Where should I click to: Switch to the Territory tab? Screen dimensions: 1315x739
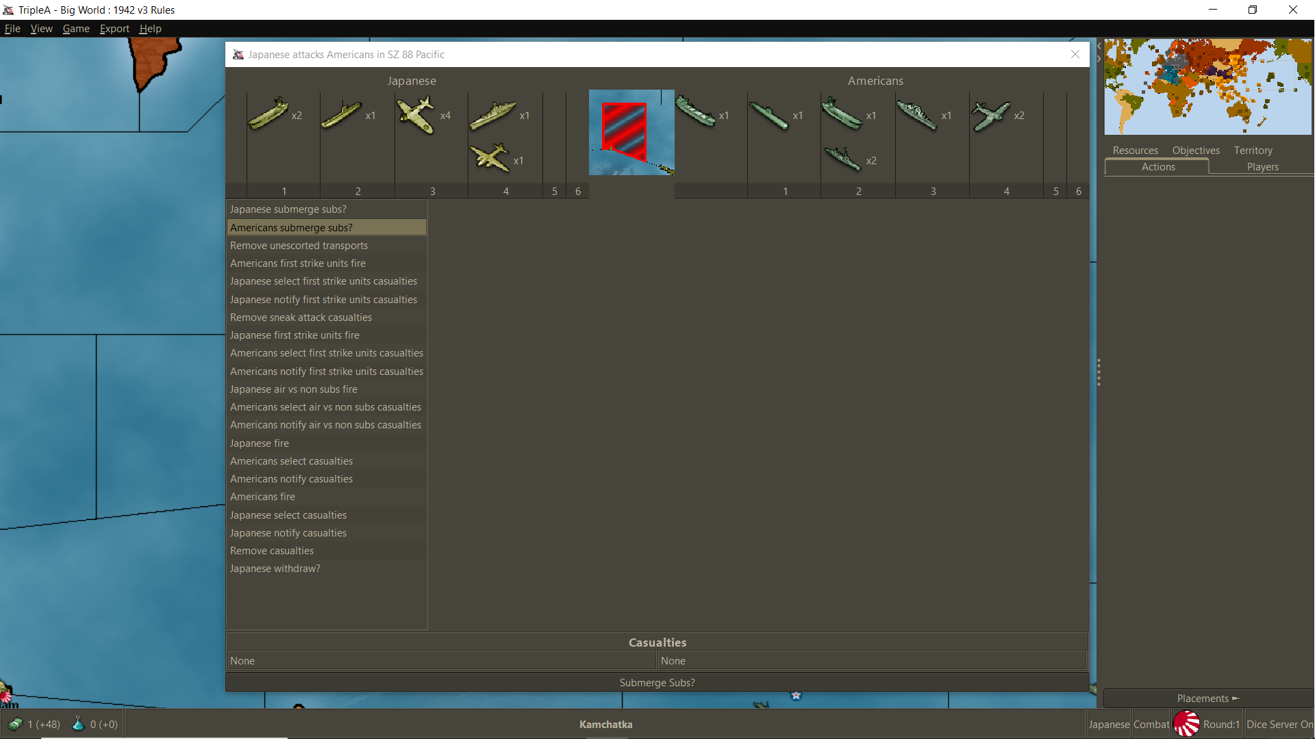coord(1253,151)
